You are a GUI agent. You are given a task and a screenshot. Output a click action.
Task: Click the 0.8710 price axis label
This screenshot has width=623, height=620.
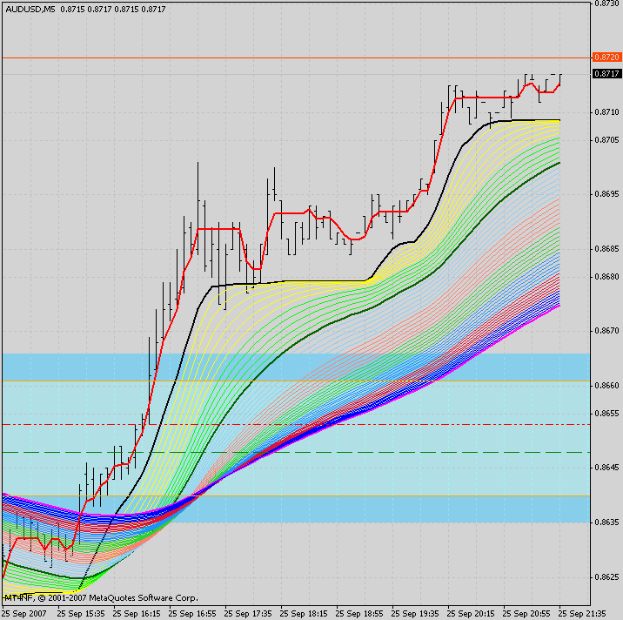tap(606, 112)
